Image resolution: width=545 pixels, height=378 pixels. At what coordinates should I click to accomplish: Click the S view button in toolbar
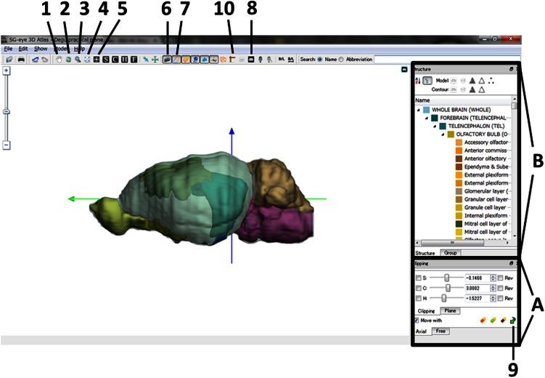click(x=105, y=58)
